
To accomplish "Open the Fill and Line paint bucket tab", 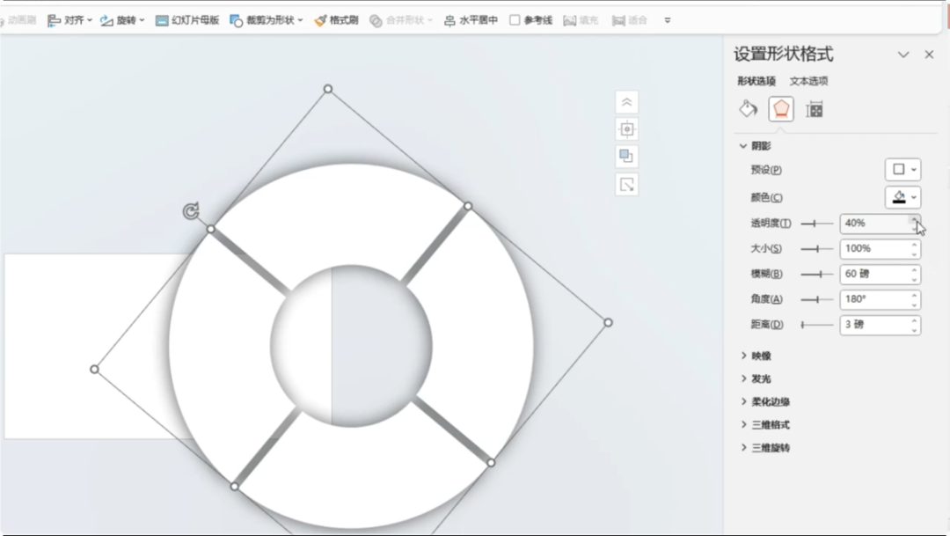I will coord(749,109).
